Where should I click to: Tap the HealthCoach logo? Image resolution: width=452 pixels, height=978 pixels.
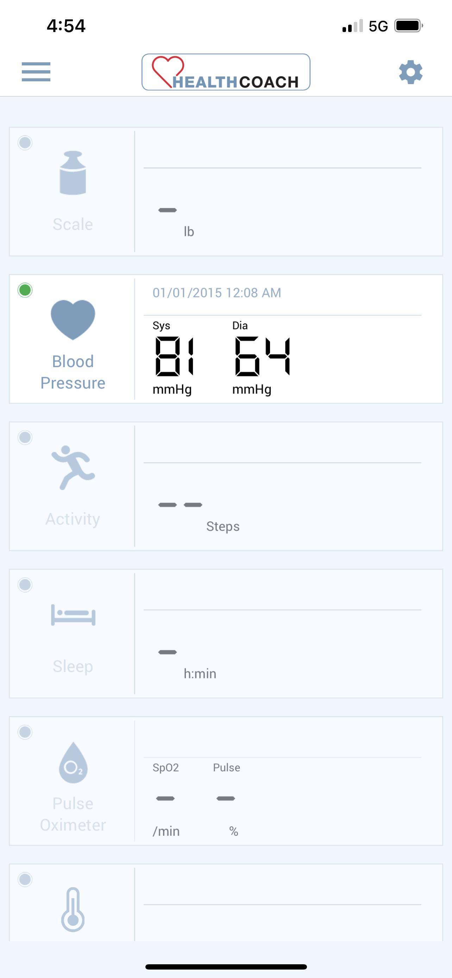coord(226,72)
